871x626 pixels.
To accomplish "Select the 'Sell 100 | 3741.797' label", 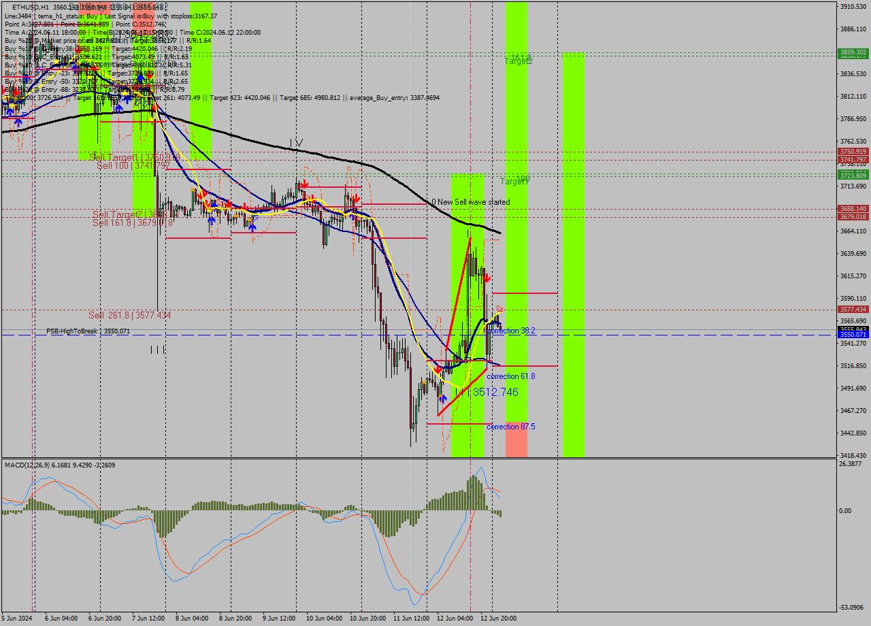I will [x=133, y=165].
